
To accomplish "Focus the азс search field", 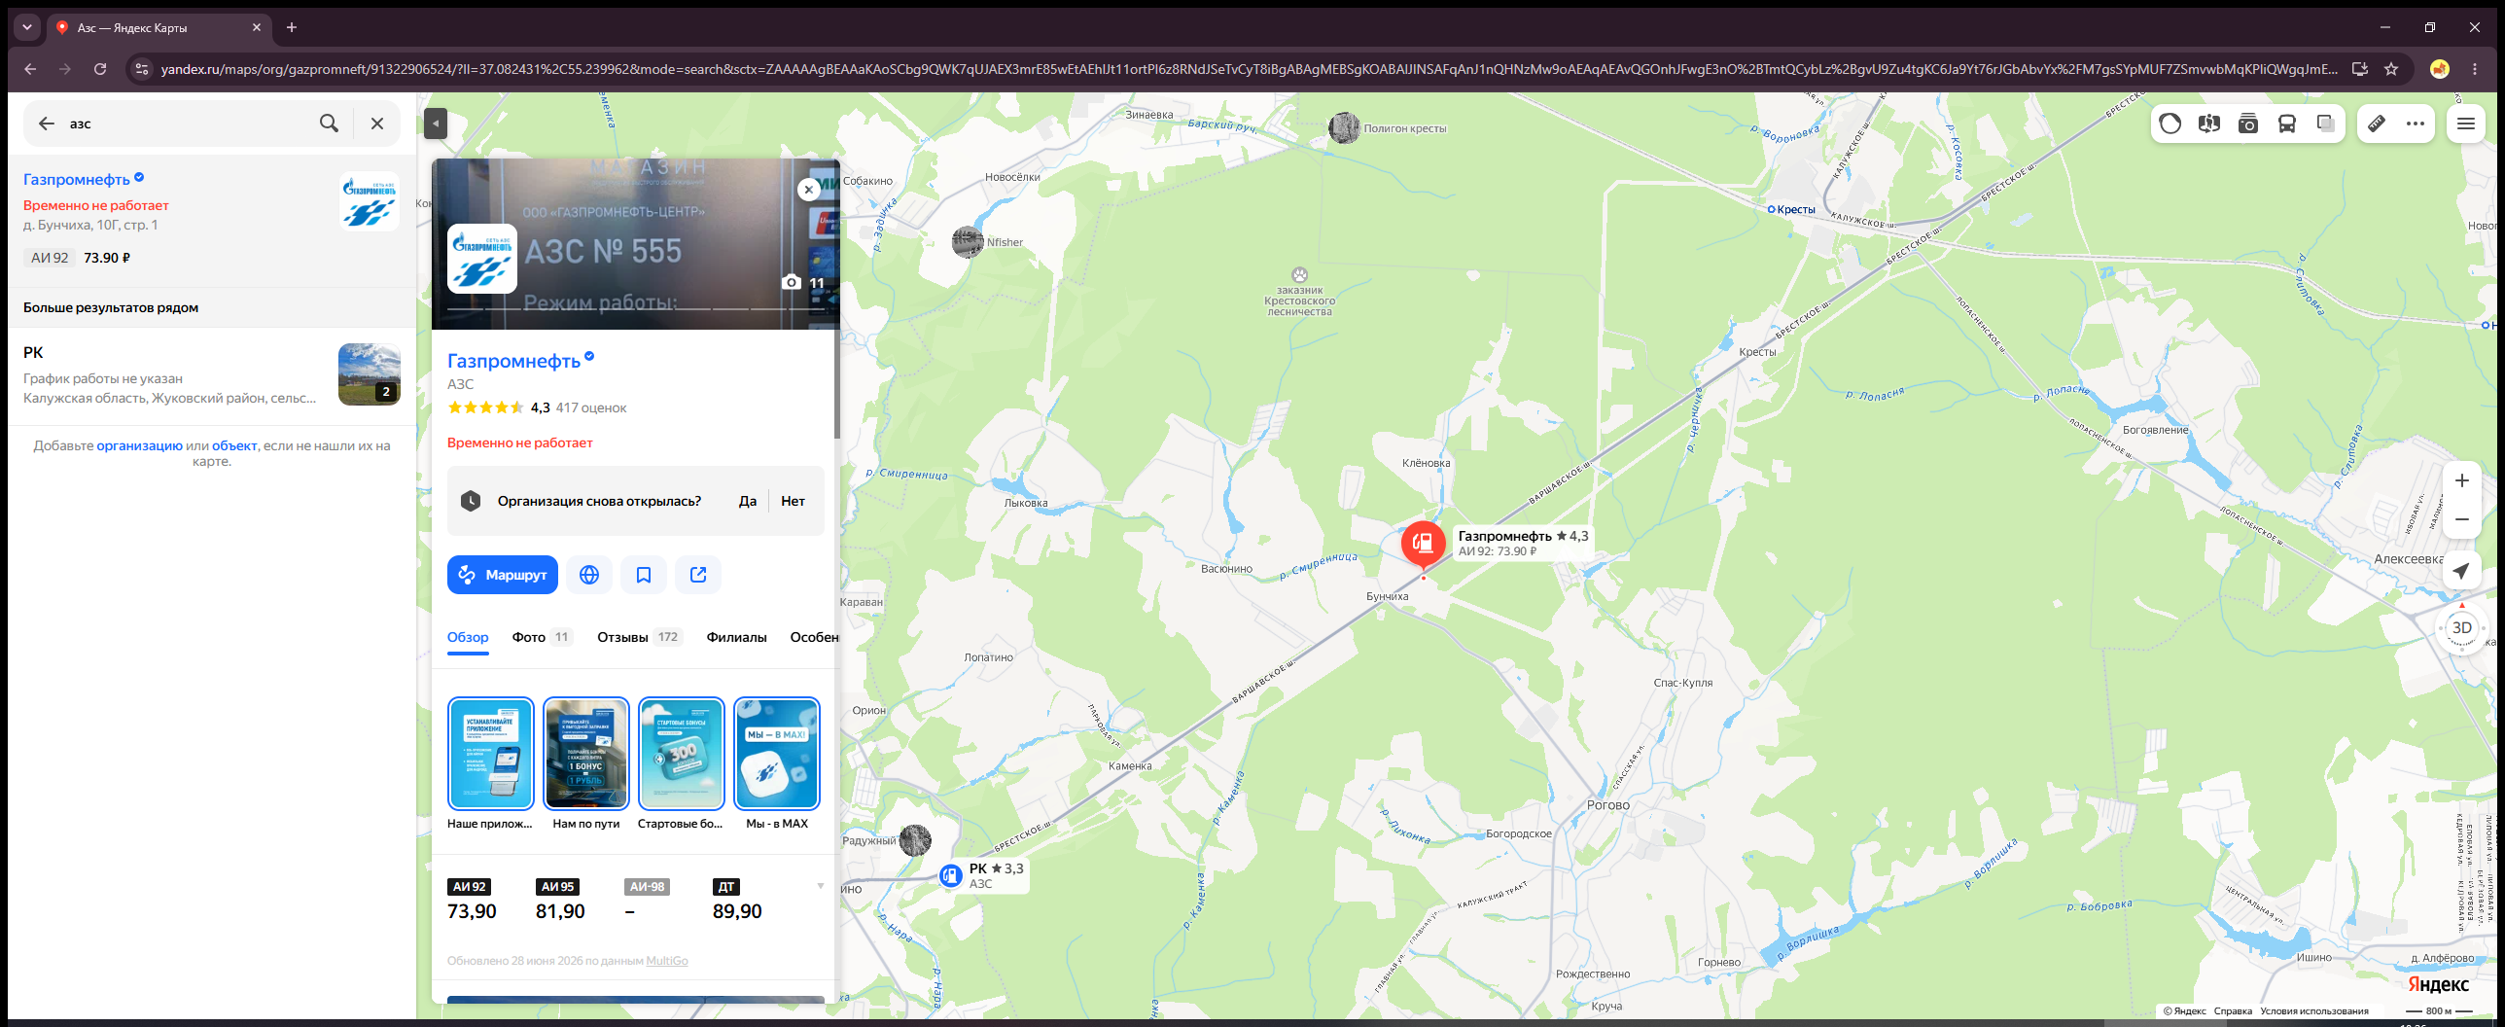I will tap(185, 124).
